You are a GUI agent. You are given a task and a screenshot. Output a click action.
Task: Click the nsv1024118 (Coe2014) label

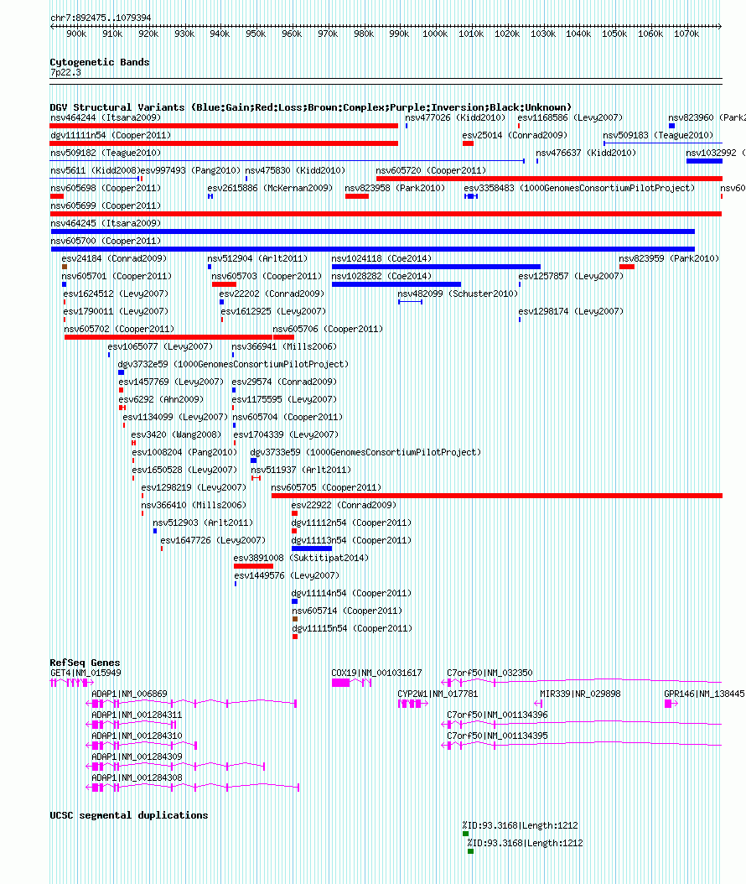381,259
